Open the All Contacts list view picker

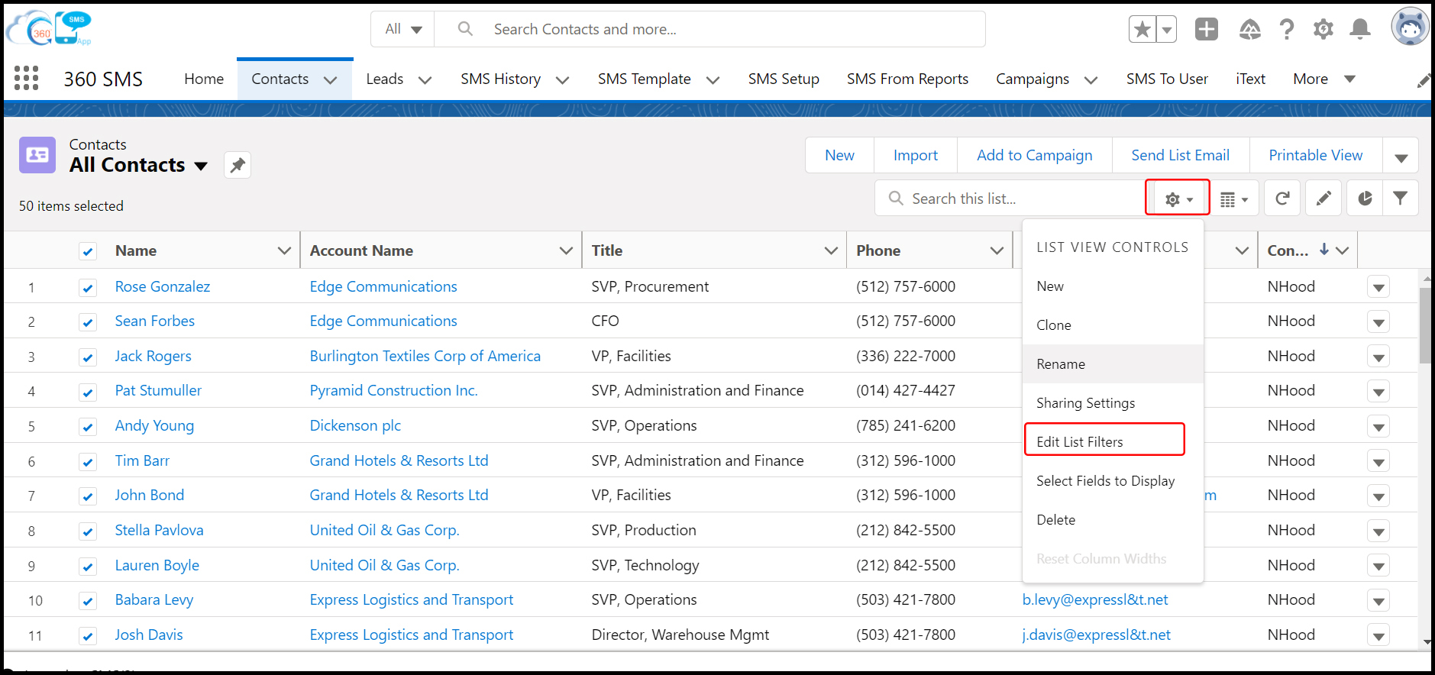[202, 166]
